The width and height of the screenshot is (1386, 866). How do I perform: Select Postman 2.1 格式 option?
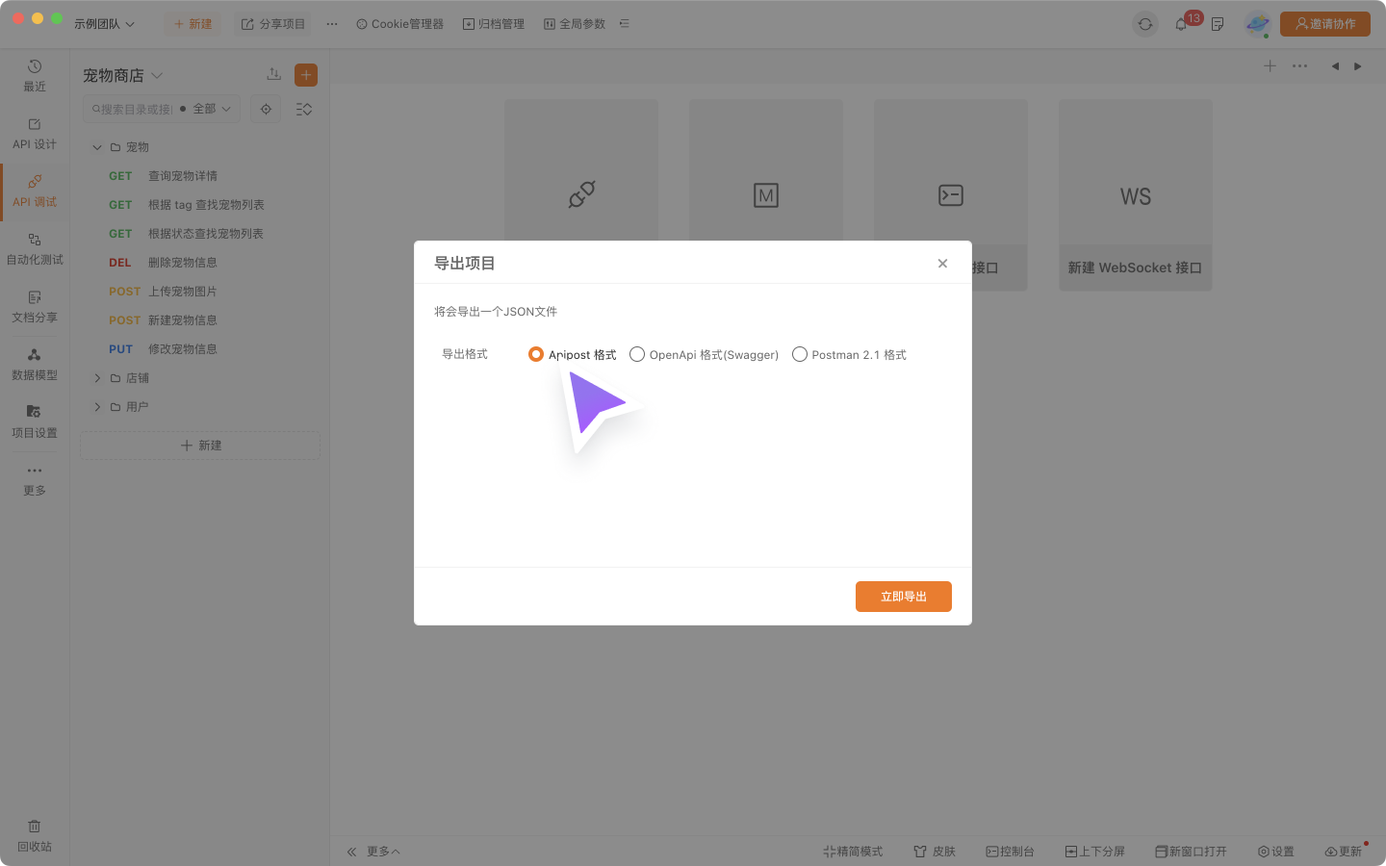800,354
